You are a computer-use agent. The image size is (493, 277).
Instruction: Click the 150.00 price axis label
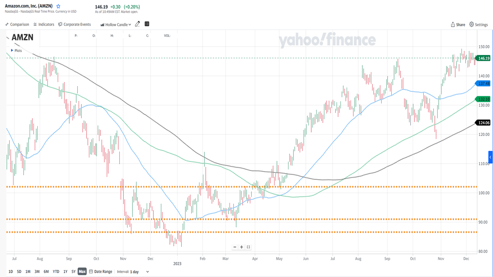click(x=484, y=47)
